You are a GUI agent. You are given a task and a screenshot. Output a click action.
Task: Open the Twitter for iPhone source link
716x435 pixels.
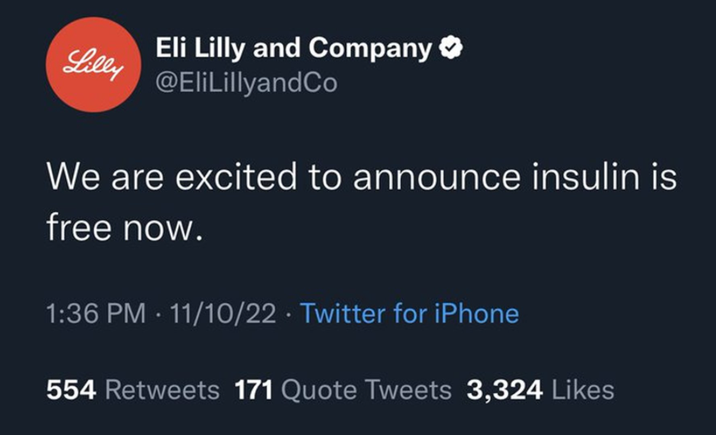[409, 314]
